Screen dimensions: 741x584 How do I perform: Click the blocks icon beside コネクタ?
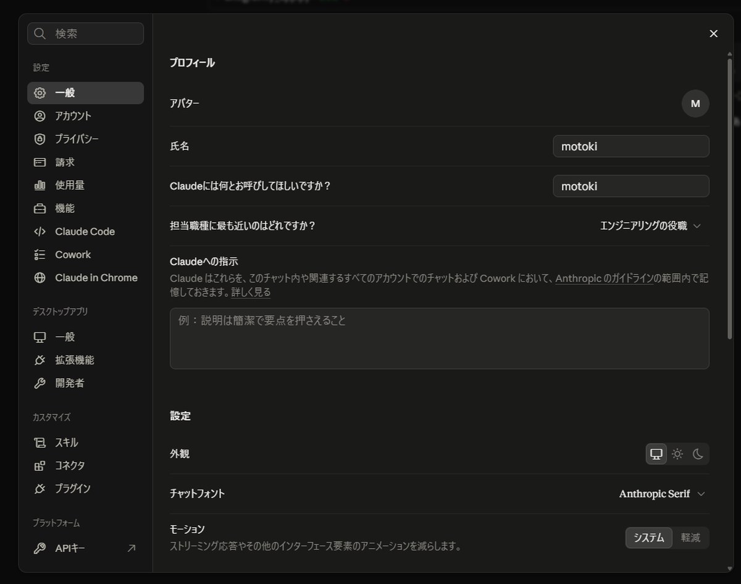pos(40,466)
